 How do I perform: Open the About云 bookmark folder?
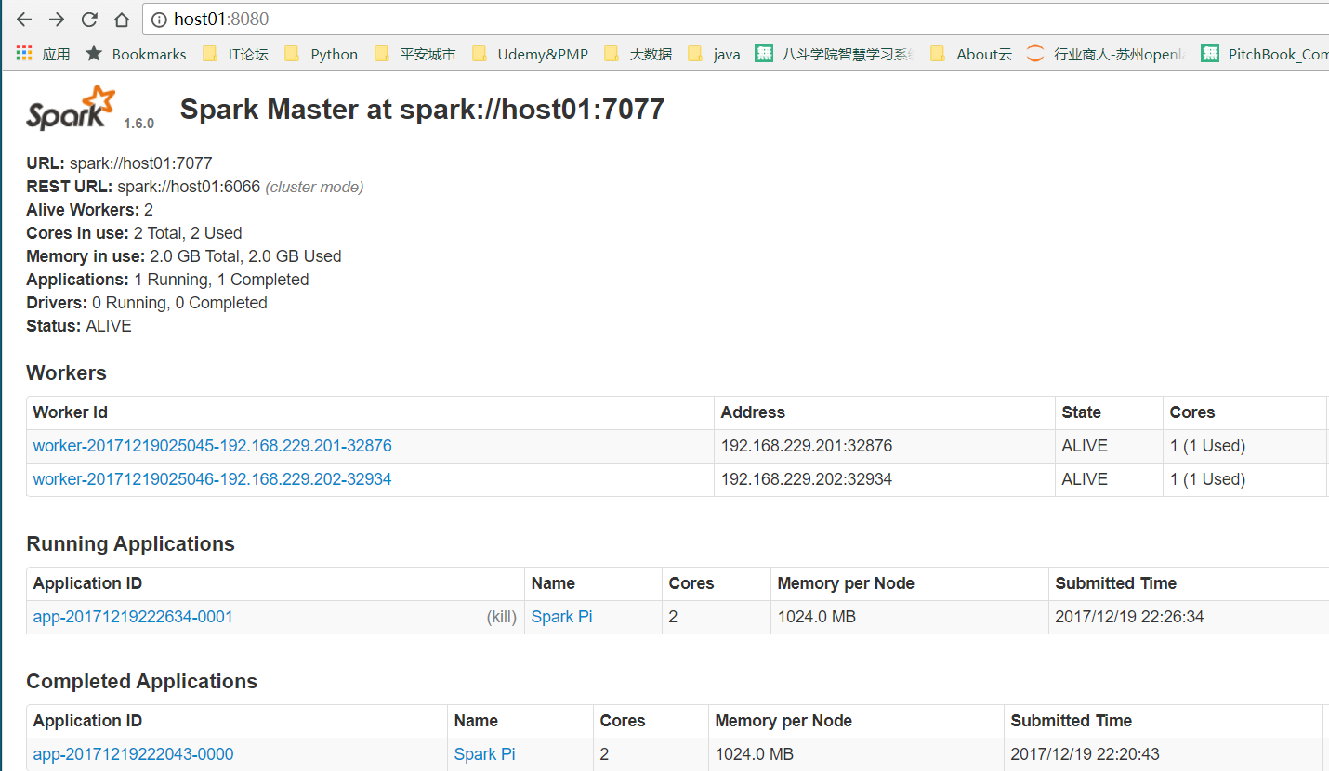[x=971, y=54]
